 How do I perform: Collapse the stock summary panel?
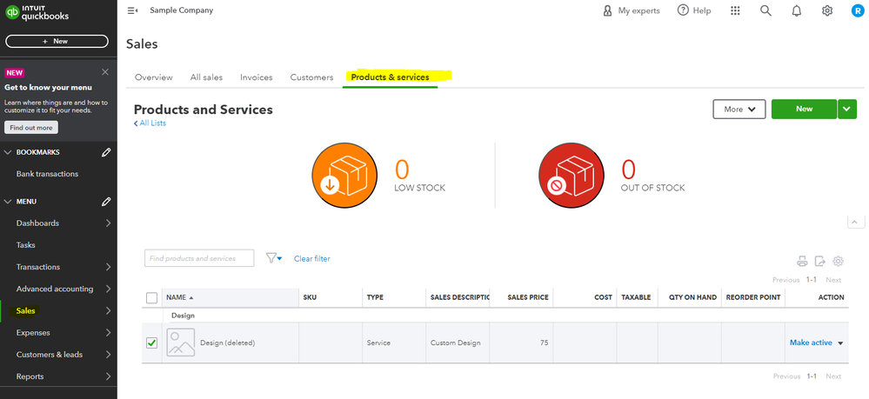click(x=854, y=222)
